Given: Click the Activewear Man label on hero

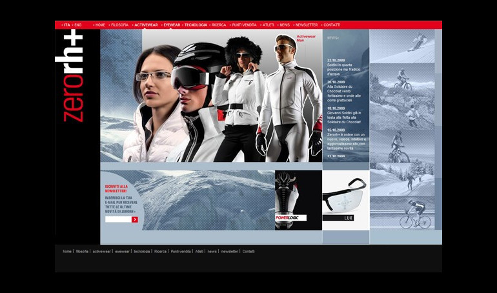Looking at the screenshot, I should 305,39.
